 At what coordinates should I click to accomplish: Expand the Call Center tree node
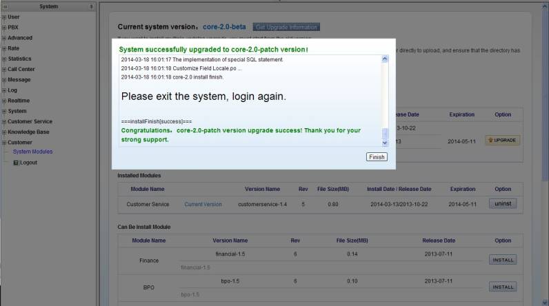(4, 70)
